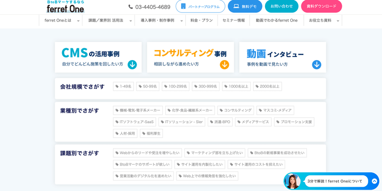Screen dimensions: 382x191
Task: Select the 営業活動のデジタル化を進めたい tag
Action: (x=144, y=176)
